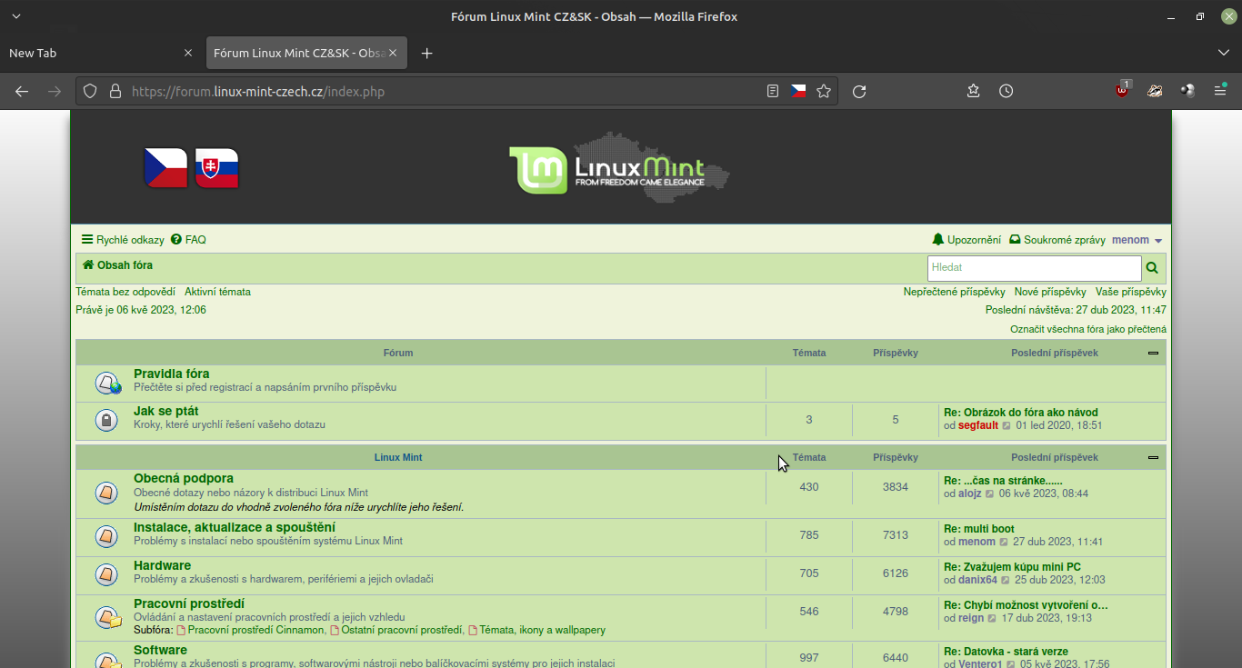Image resolution: width=1242 pixels, height=668 pixels.
Task: Open the list all tabs chevron
Action: (x=1223, y=53)
